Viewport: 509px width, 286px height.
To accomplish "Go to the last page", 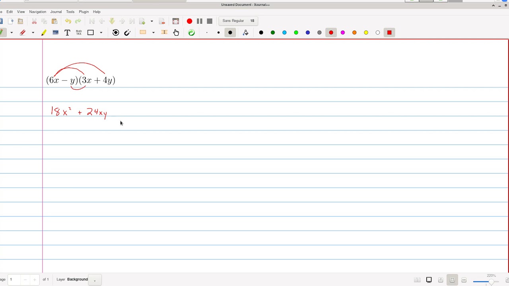I will pyautogui.click(x=132, y=21).
